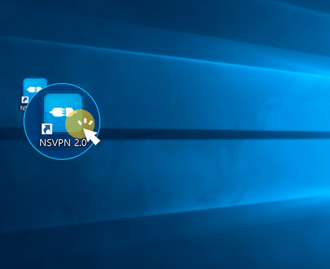330x269 pixels.
Task: Click the shortcut arrow overlay on large NSVPN icon
Action: pyautogui.click(x=47, y=129)
